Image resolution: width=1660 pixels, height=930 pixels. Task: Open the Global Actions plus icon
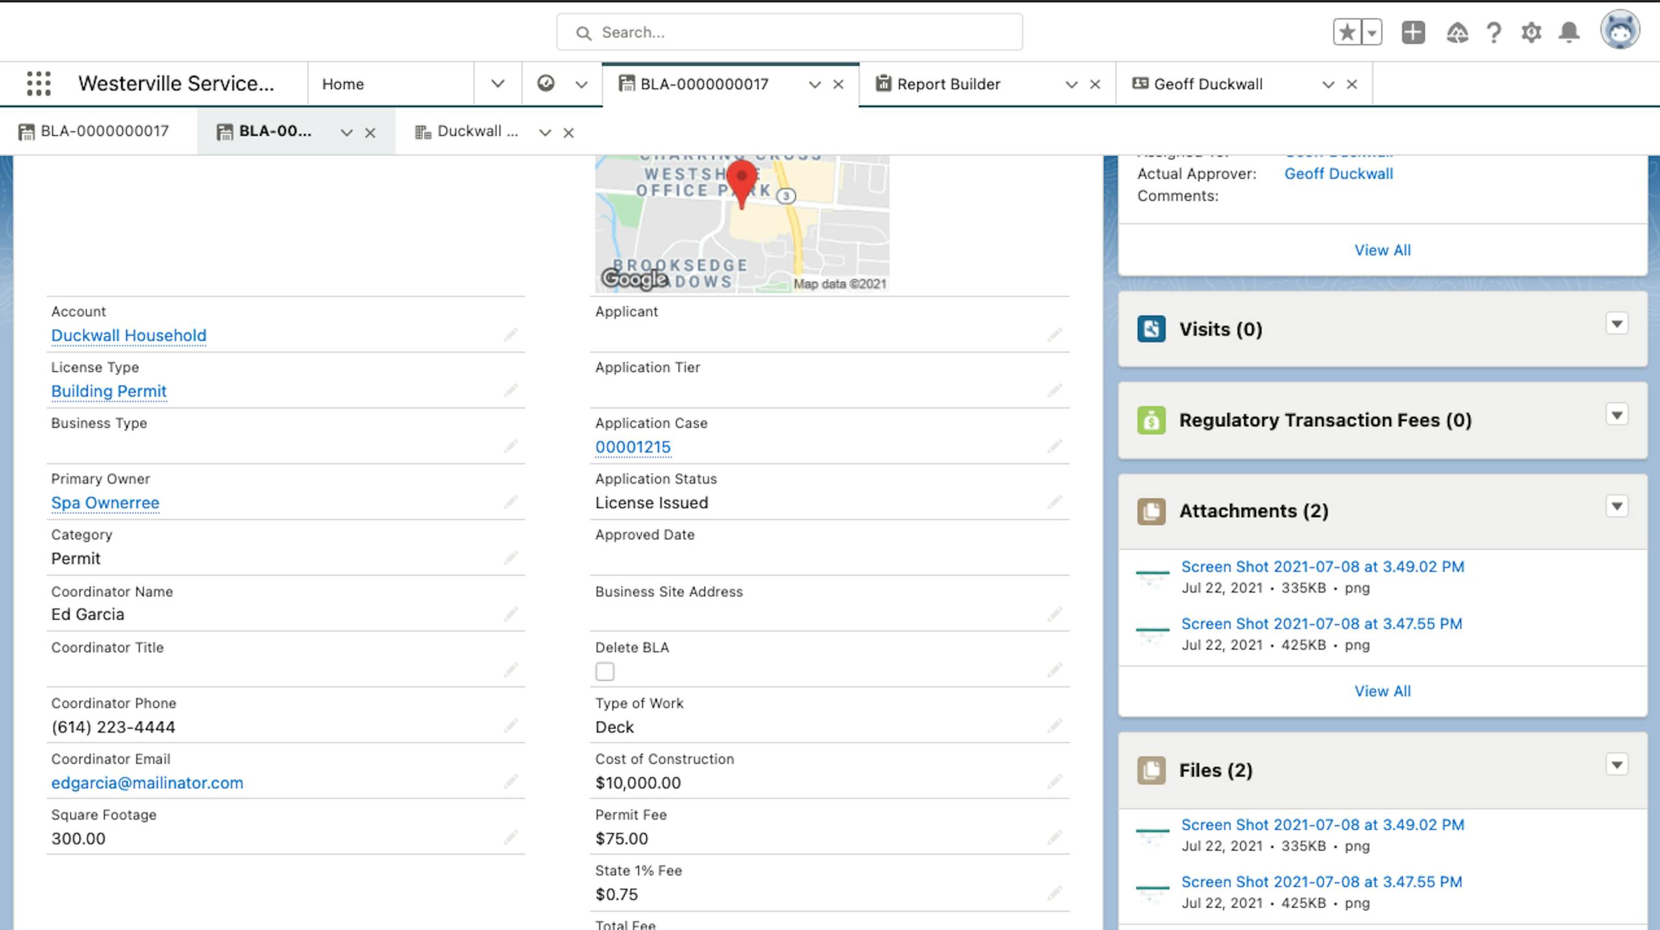[1413, 32]
